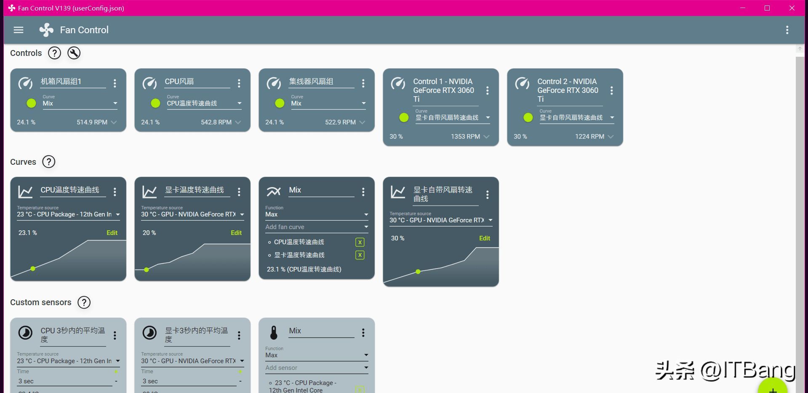
Task: Click the CPU温度转速曲线 graph area
Action: click(x=68, y=259)
